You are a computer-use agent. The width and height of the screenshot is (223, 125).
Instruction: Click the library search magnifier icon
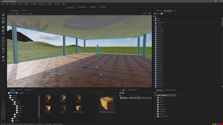pos(115,93)
